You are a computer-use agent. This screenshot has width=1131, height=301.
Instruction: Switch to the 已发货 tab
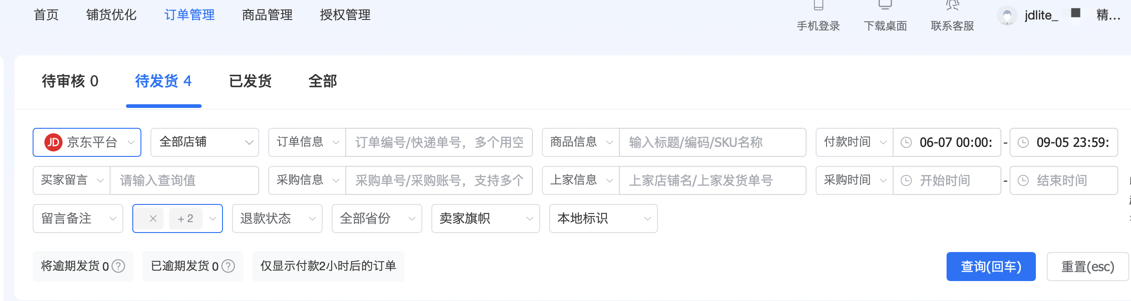250,81
